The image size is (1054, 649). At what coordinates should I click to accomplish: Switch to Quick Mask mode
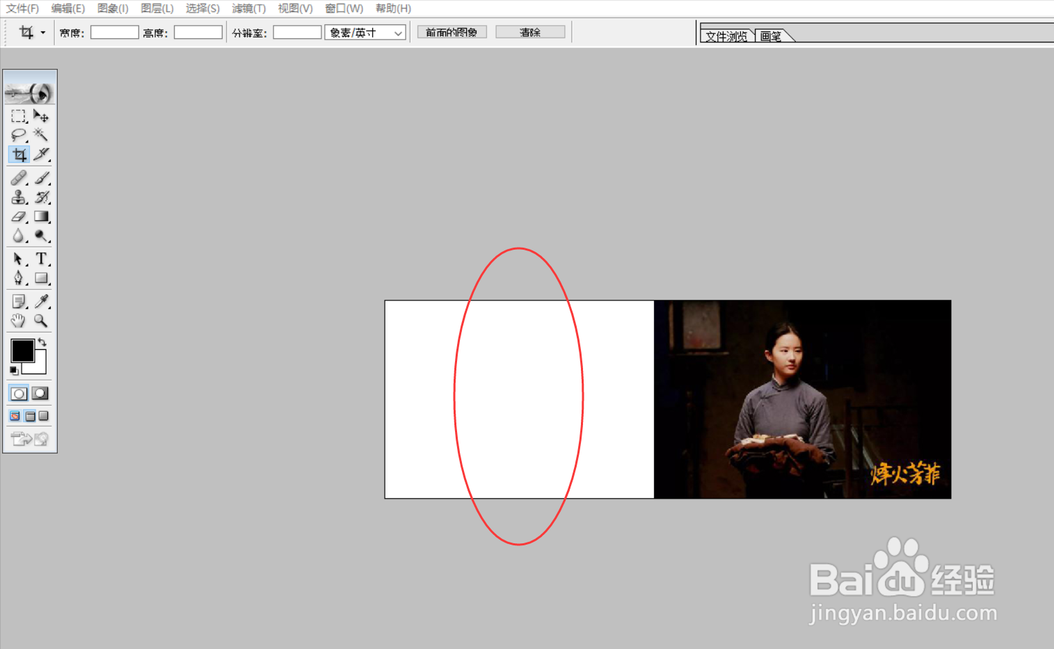tap(40, 394)
